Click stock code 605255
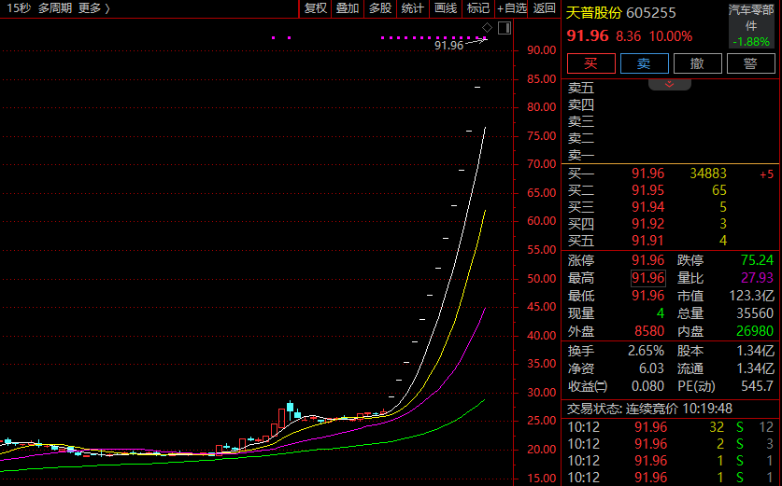 point(651,13)
